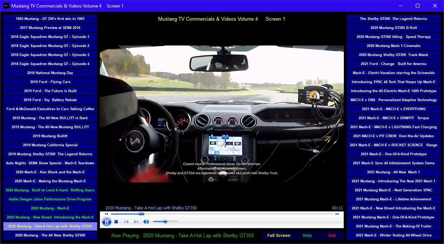
Task: Select Eagle Squadron Mustang GT Episode 1
Action: [x=50, y=37]
